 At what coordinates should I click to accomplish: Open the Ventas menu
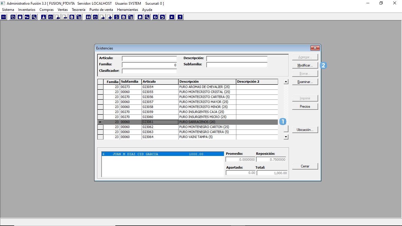coord(63,10)
